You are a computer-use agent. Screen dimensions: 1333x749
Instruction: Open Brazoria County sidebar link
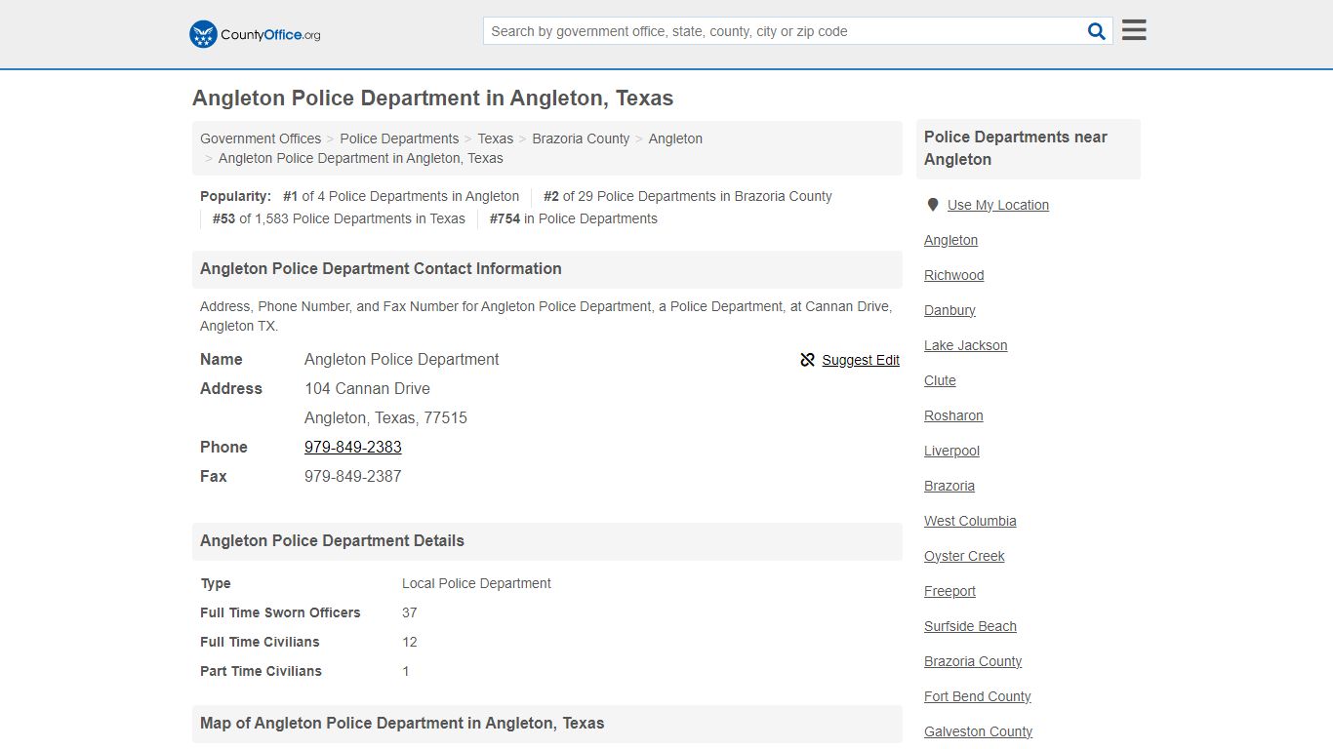point(973,661)
